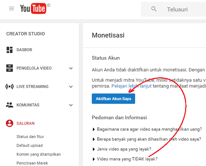
Task: Expand triangle for 'Jenis video apa yang layak?'
Action: coord(94,149)
